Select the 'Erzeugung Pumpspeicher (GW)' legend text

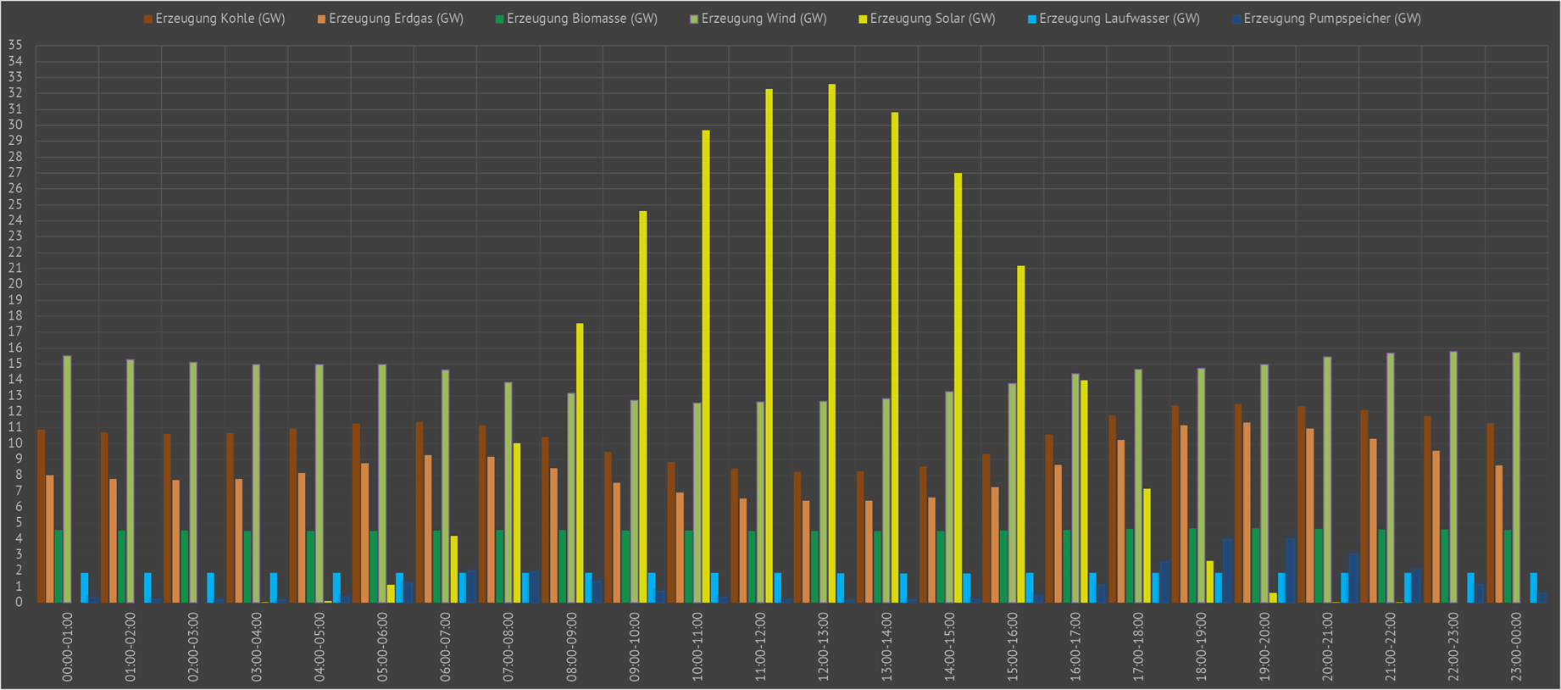tap(1332, 19)
